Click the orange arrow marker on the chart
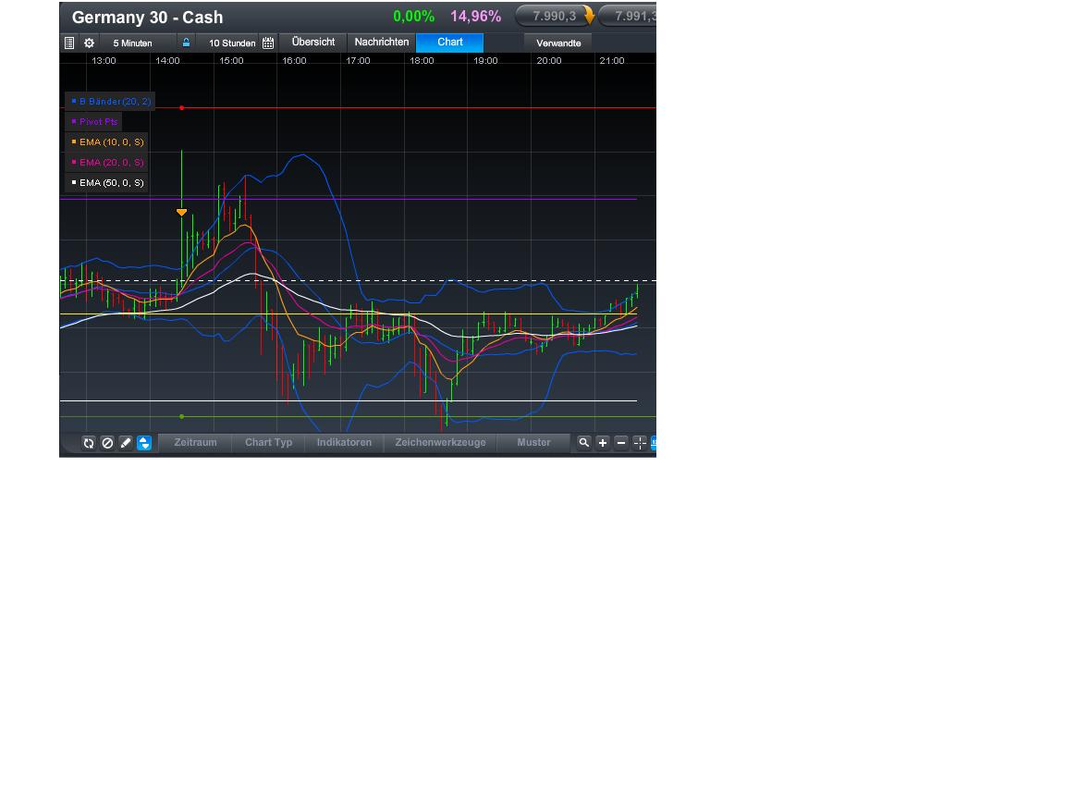Viewport: 1065px width, 799px height. (182, 212)
